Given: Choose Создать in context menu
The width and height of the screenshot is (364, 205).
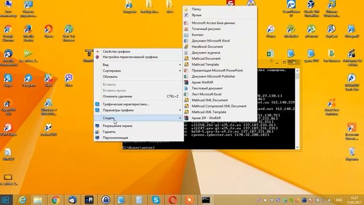Looking at the screenshot, I should [139, 118].
